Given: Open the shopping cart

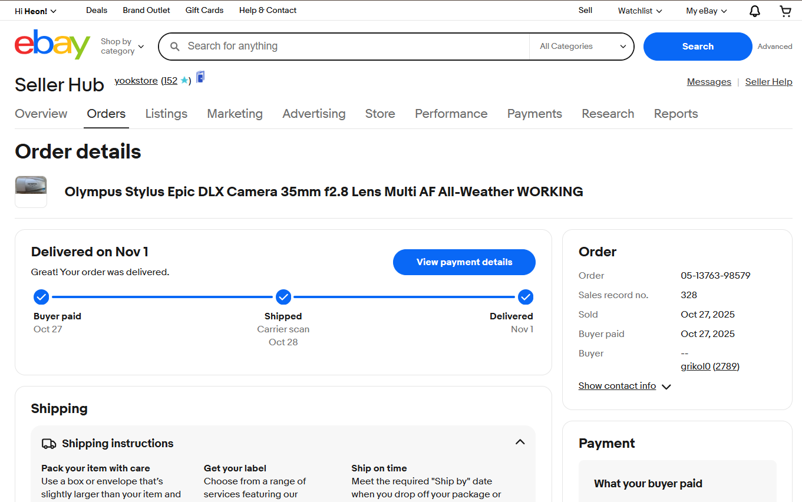Looking at the screenshot, I should pyautogui.click(x=786, y=11).
